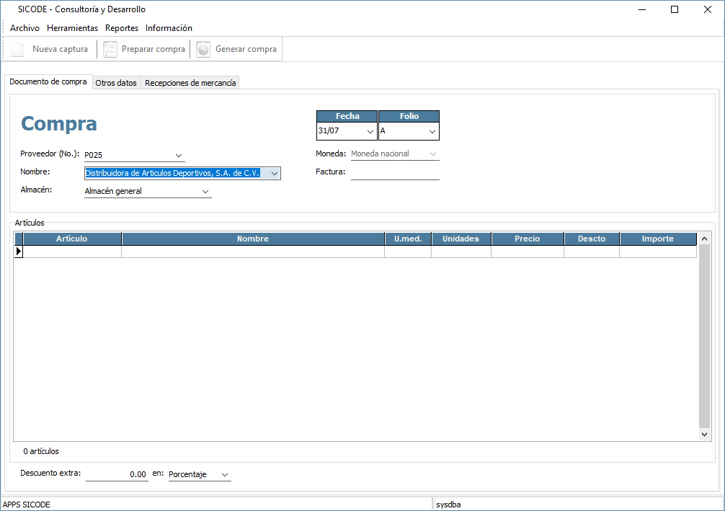Expand the Fecha date dropdown
Screen dimensions: 725x511
[370, 132]
